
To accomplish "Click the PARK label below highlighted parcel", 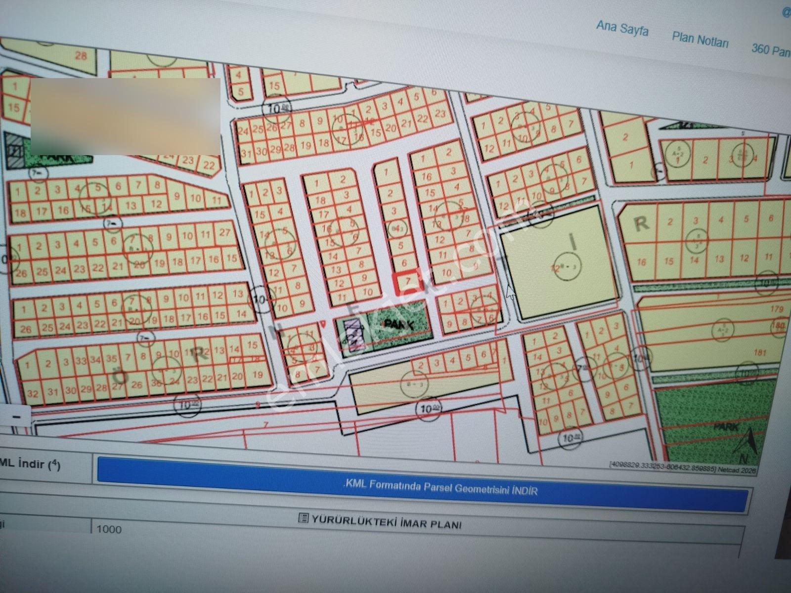I will pyautogui.click(x=398, y=325).
